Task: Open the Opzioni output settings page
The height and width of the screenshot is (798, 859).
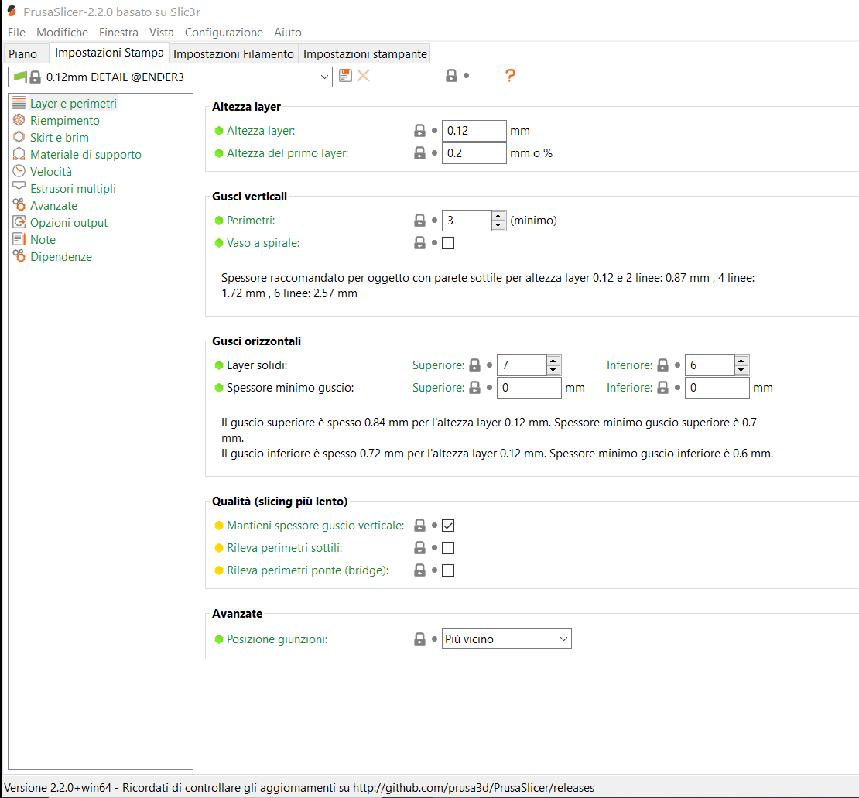Action: click(68, 222)
